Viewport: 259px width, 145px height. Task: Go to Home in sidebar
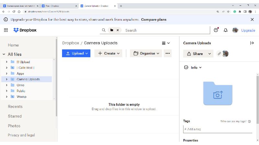(x=13, y=45)
